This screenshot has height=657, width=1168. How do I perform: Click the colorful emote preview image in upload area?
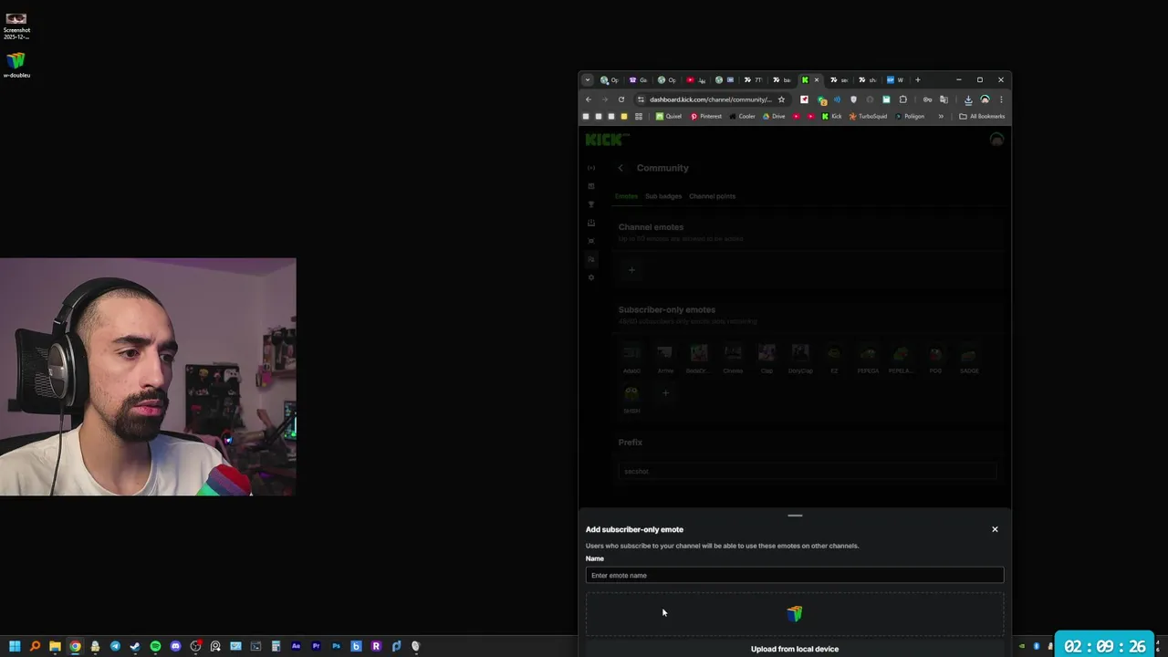(x=795, y=614)
